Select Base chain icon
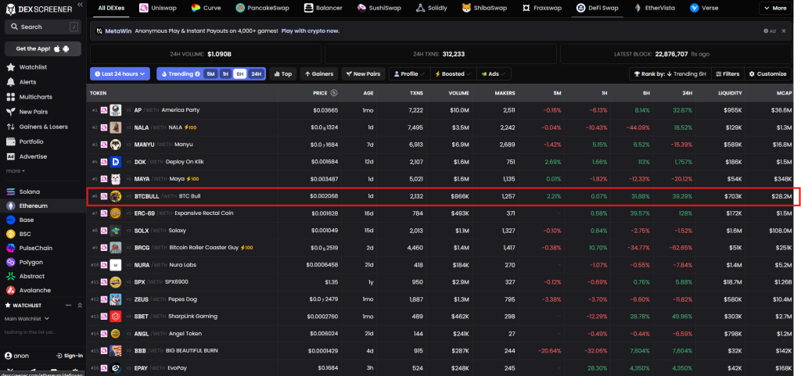This screenshot has width=801, height=376. [x=10, y=220]
